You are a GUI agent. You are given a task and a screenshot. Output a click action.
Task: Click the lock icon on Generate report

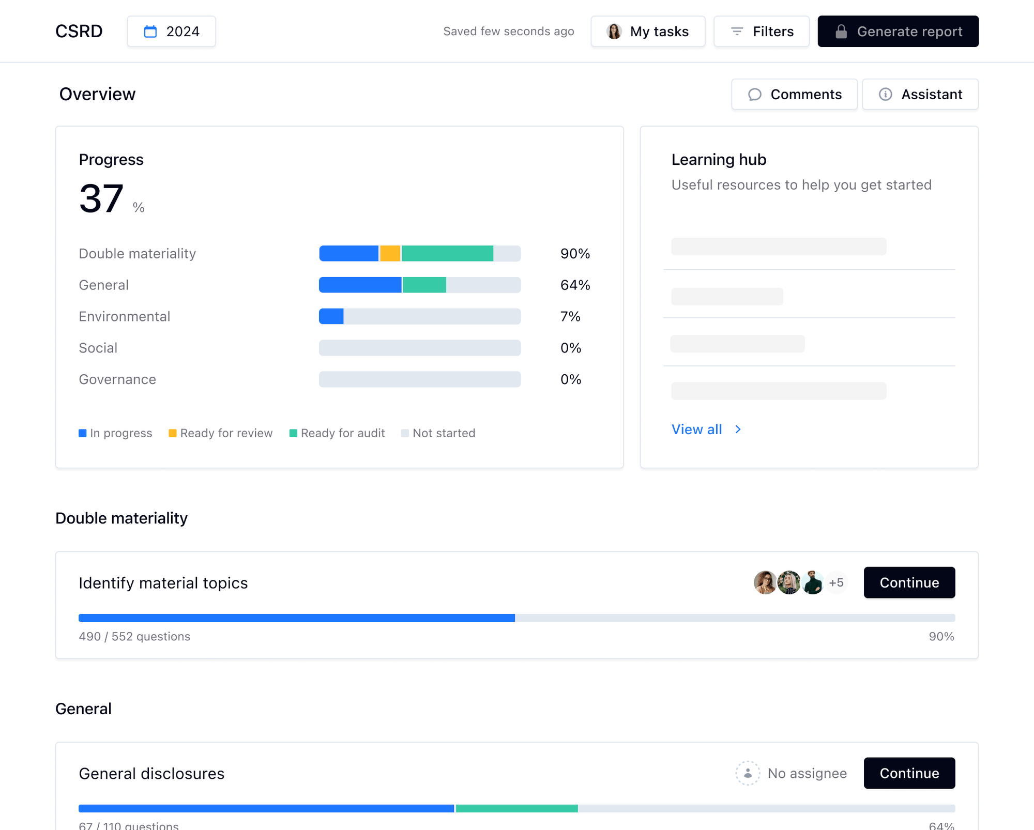[x=841, y=32]
